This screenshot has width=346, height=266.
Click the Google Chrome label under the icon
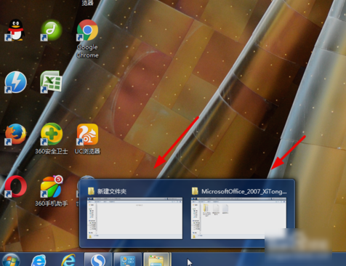(x=87, y=51)
